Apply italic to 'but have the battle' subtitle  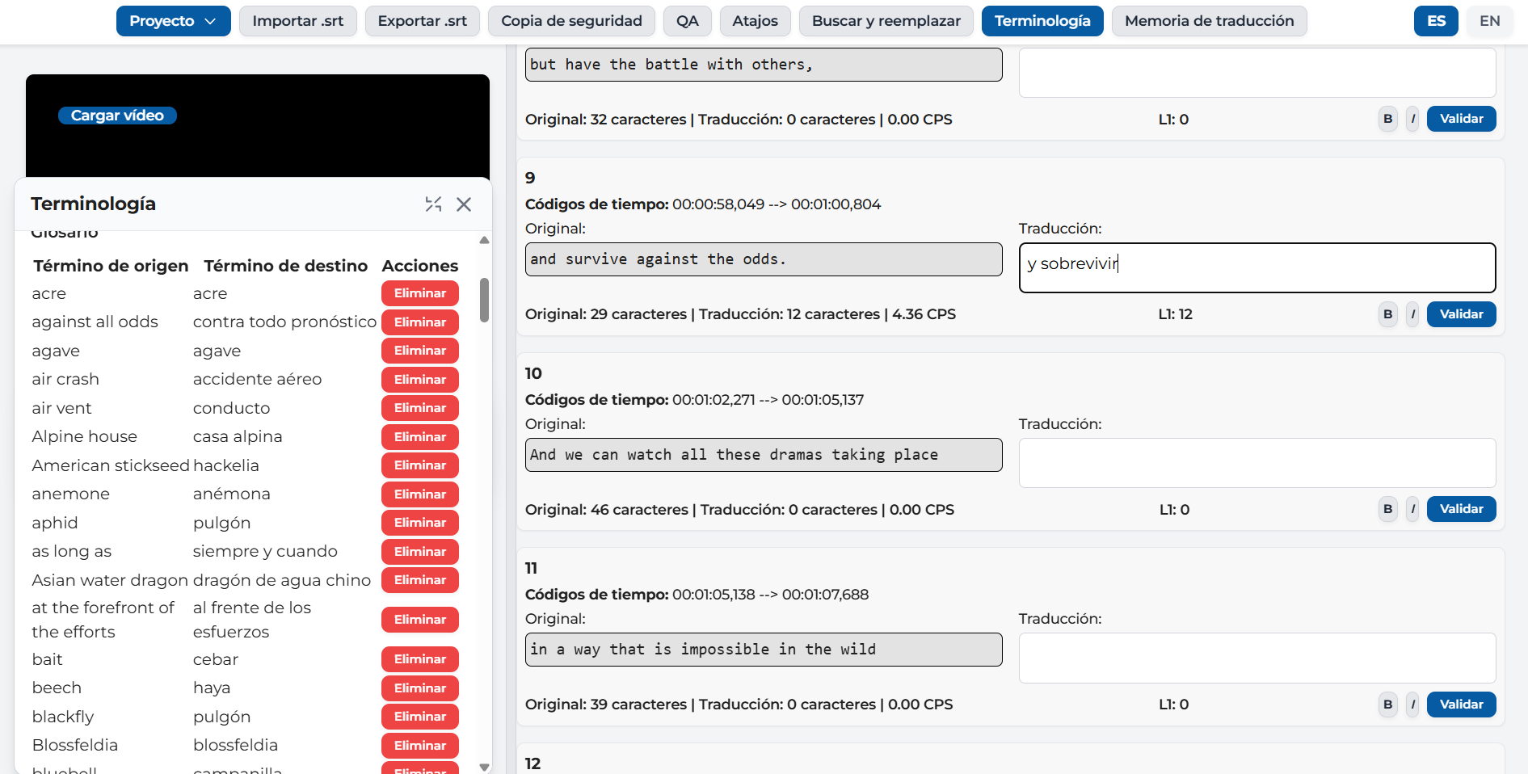(x=1412, y=119)
